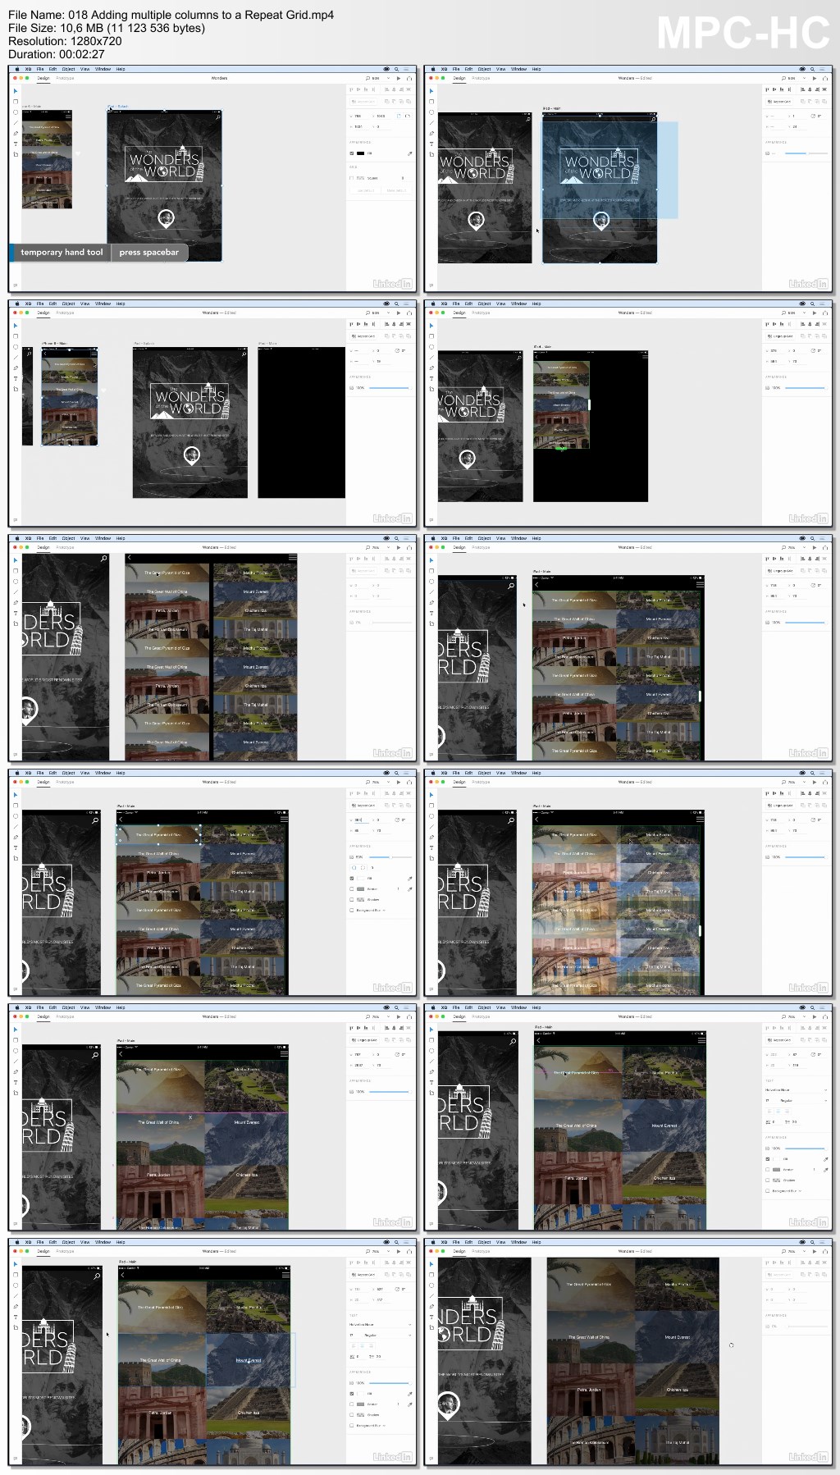Select the Line tool in the first frame

pos(15,122)
